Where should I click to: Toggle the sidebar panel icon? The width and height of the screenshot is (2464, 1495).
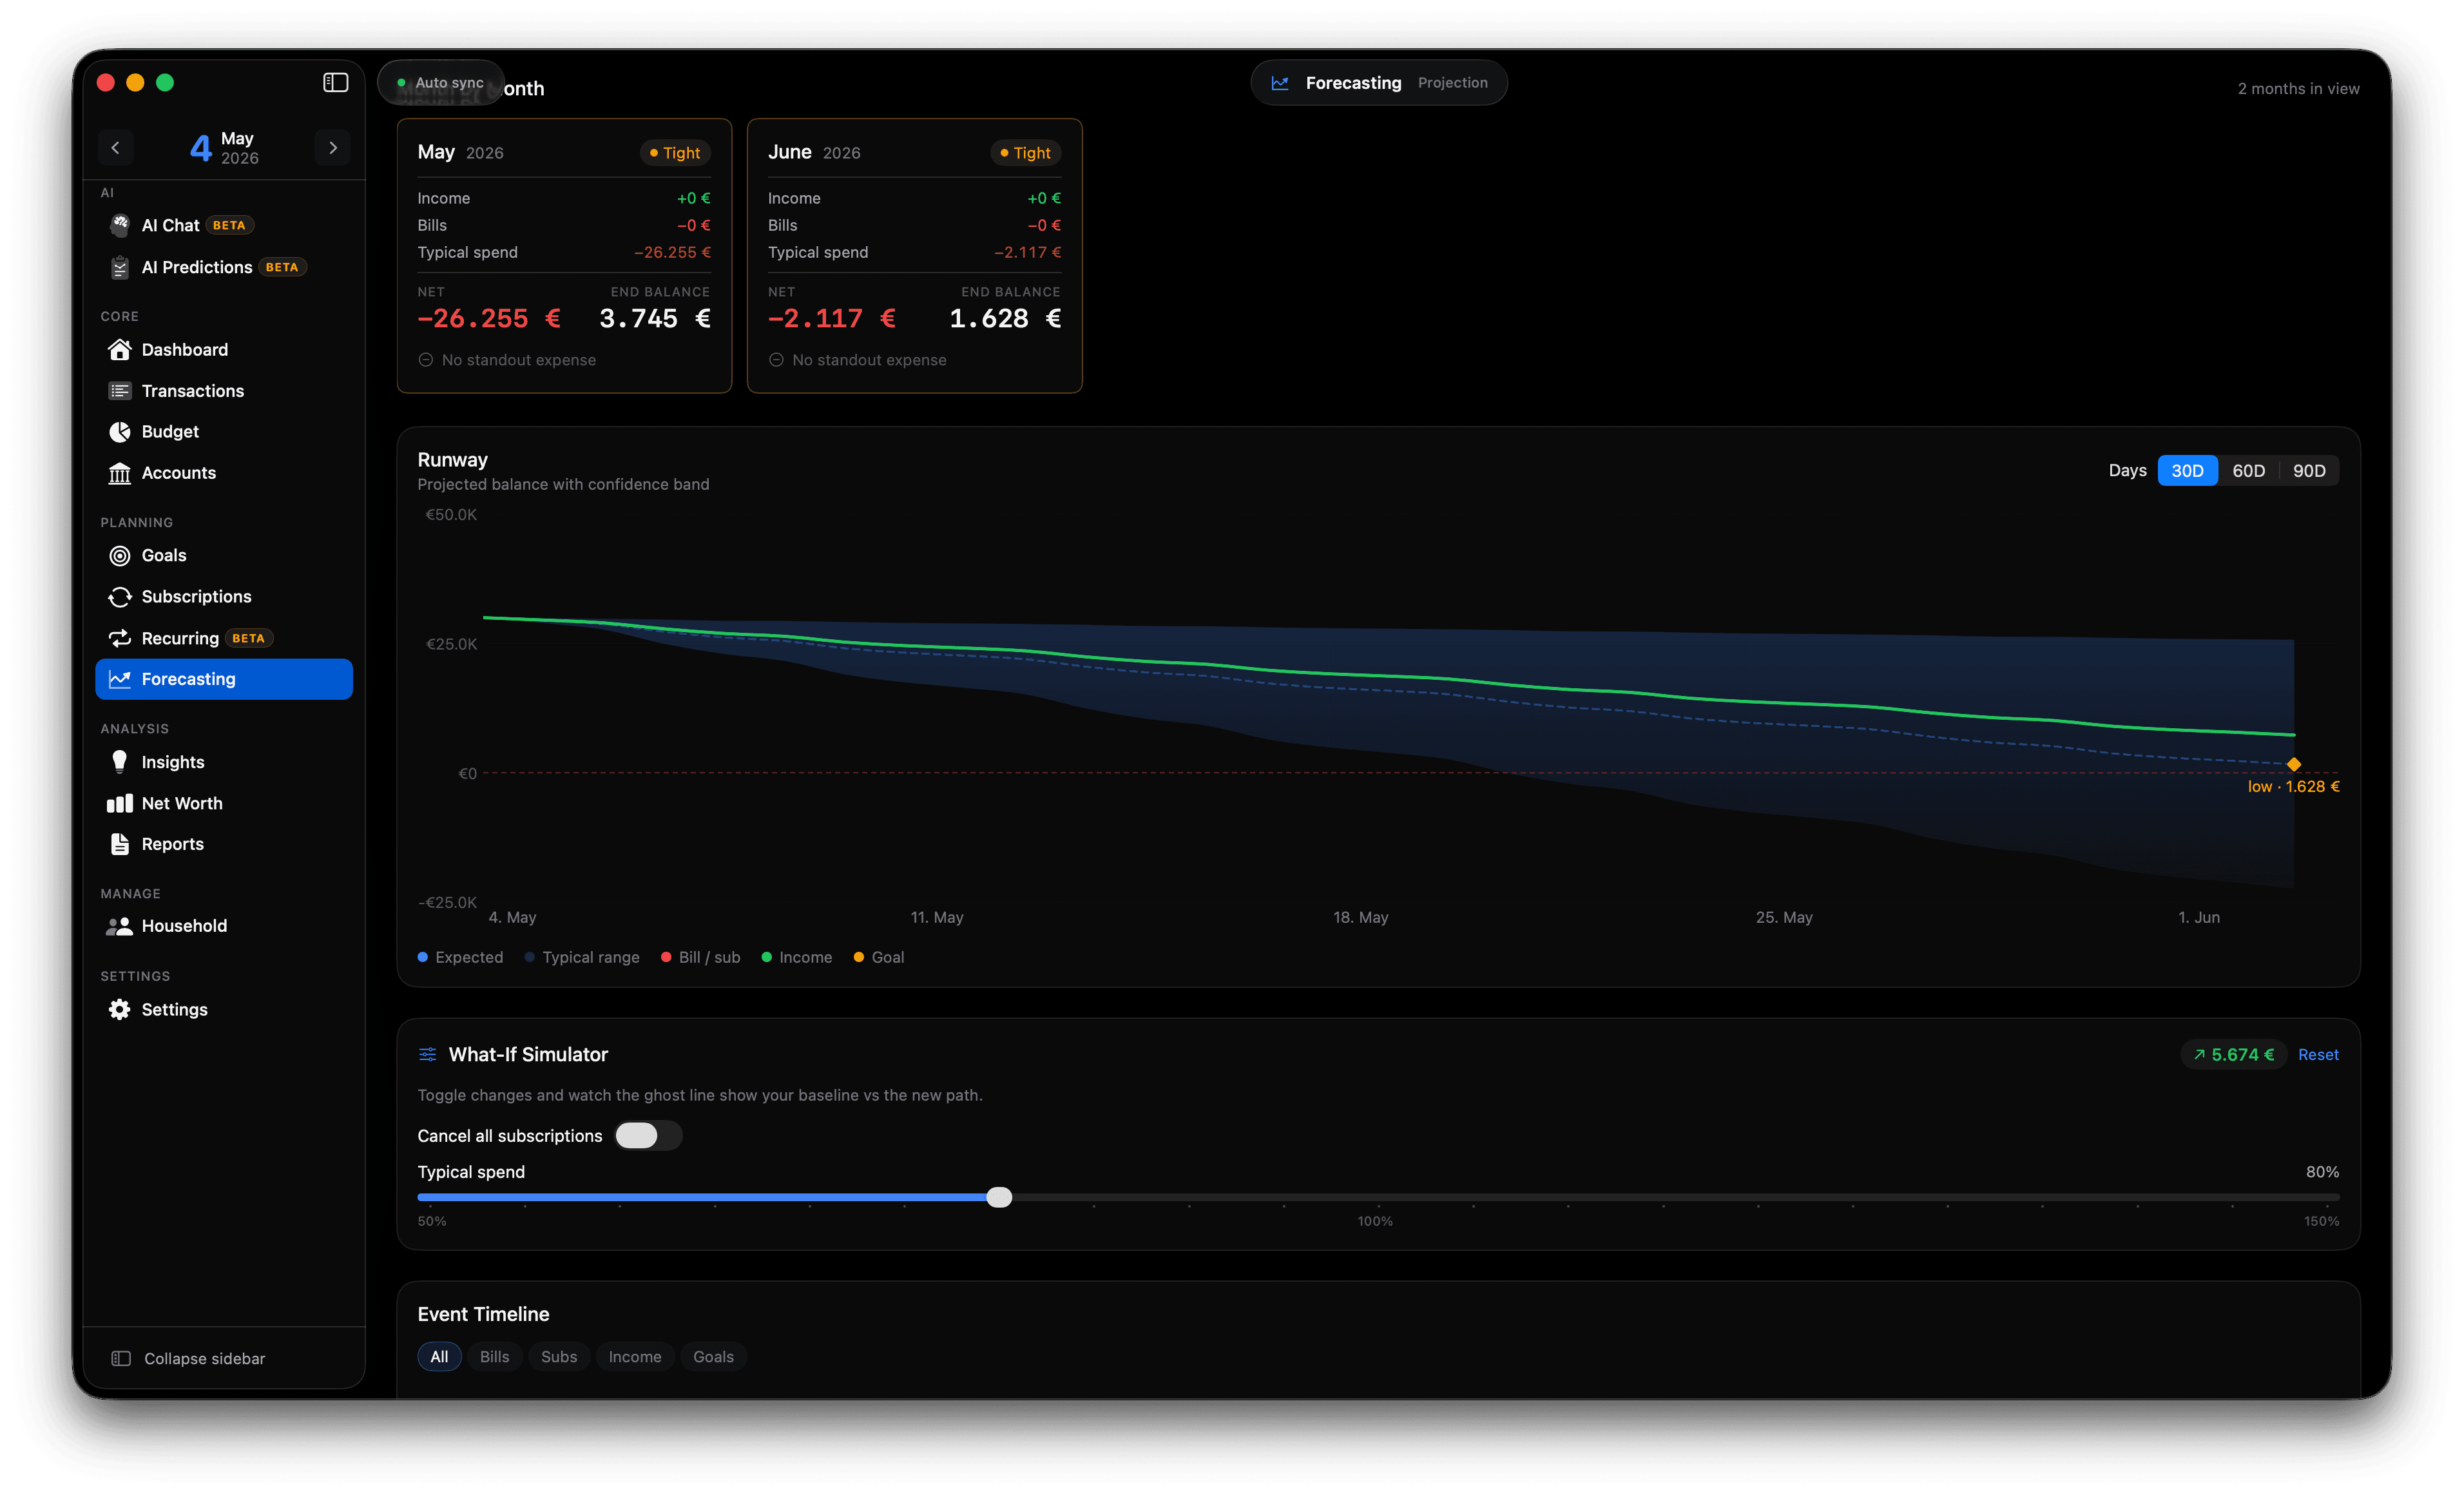pyautogui.click(x=335, y=82)
